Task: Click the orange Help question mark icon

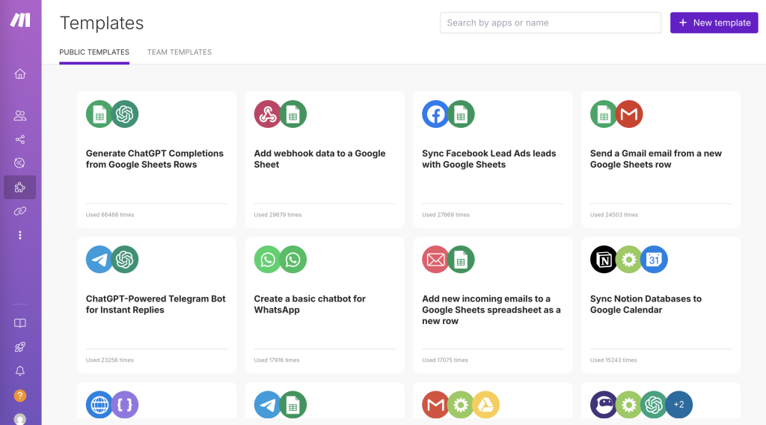Action: [20, 395]
